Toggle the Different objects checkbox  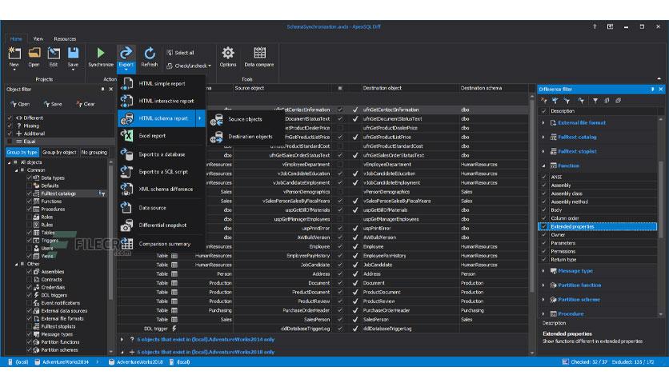point(10,118)
